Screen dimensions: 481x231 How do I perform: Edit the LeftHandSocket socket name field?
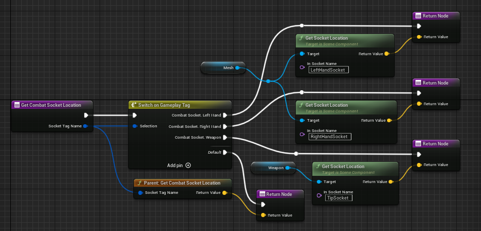[328, 70]
